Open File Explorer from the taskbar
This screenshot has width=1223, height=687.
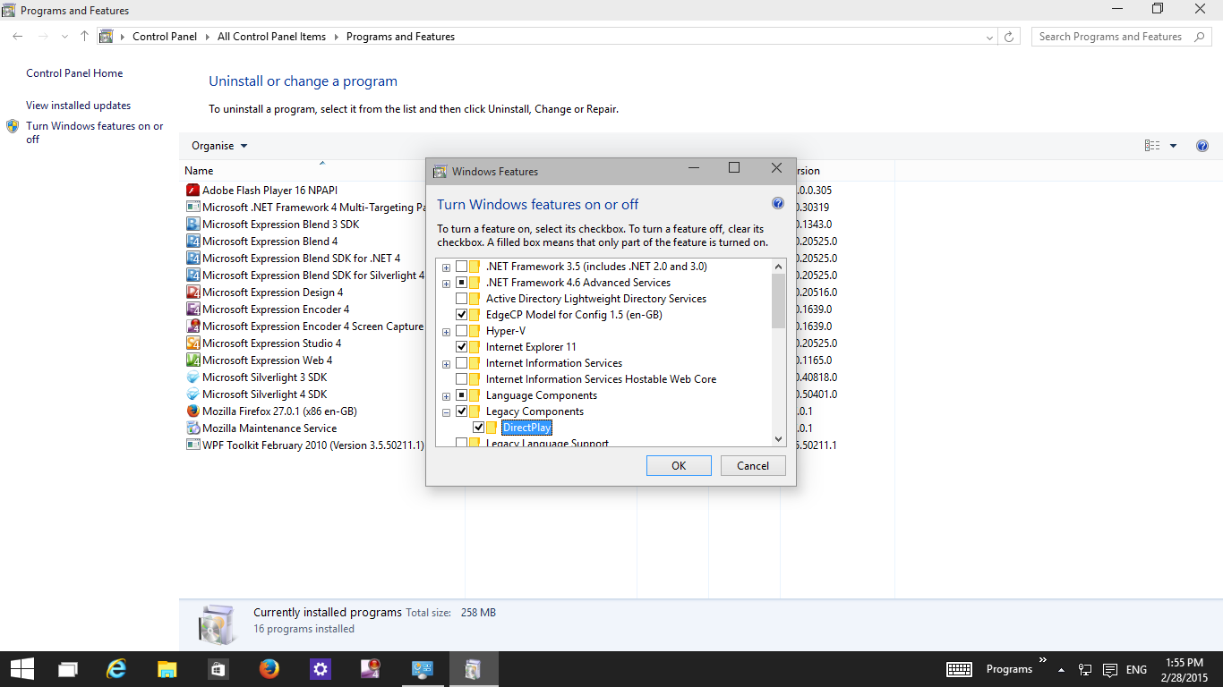pos(167,669)
